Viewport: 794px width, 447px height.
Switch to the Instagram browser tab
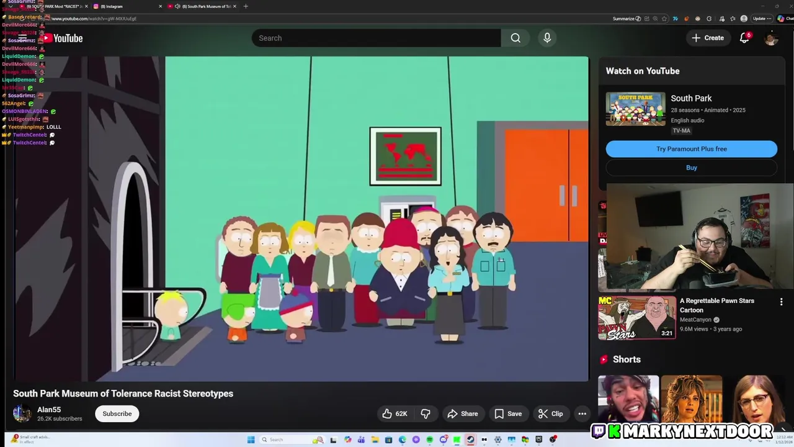[x=127, y=6]
